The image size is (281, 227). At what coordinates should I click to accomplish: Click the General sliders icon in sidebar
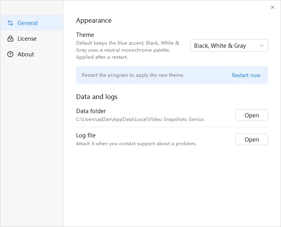11,23
